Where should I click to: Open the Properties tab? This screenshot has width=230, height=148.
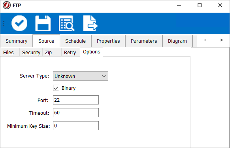point(108,41)
